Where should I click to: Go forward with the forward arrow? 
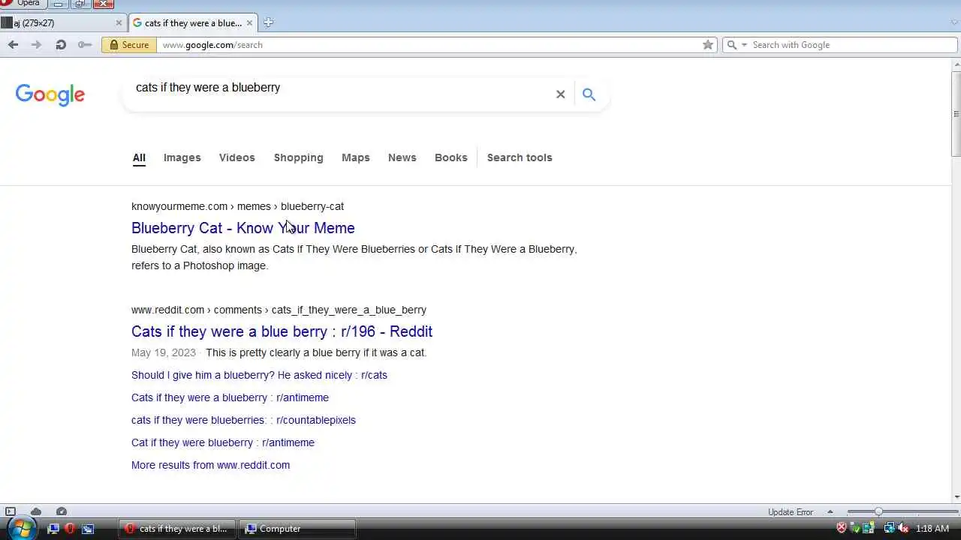(x=36, y=45)
